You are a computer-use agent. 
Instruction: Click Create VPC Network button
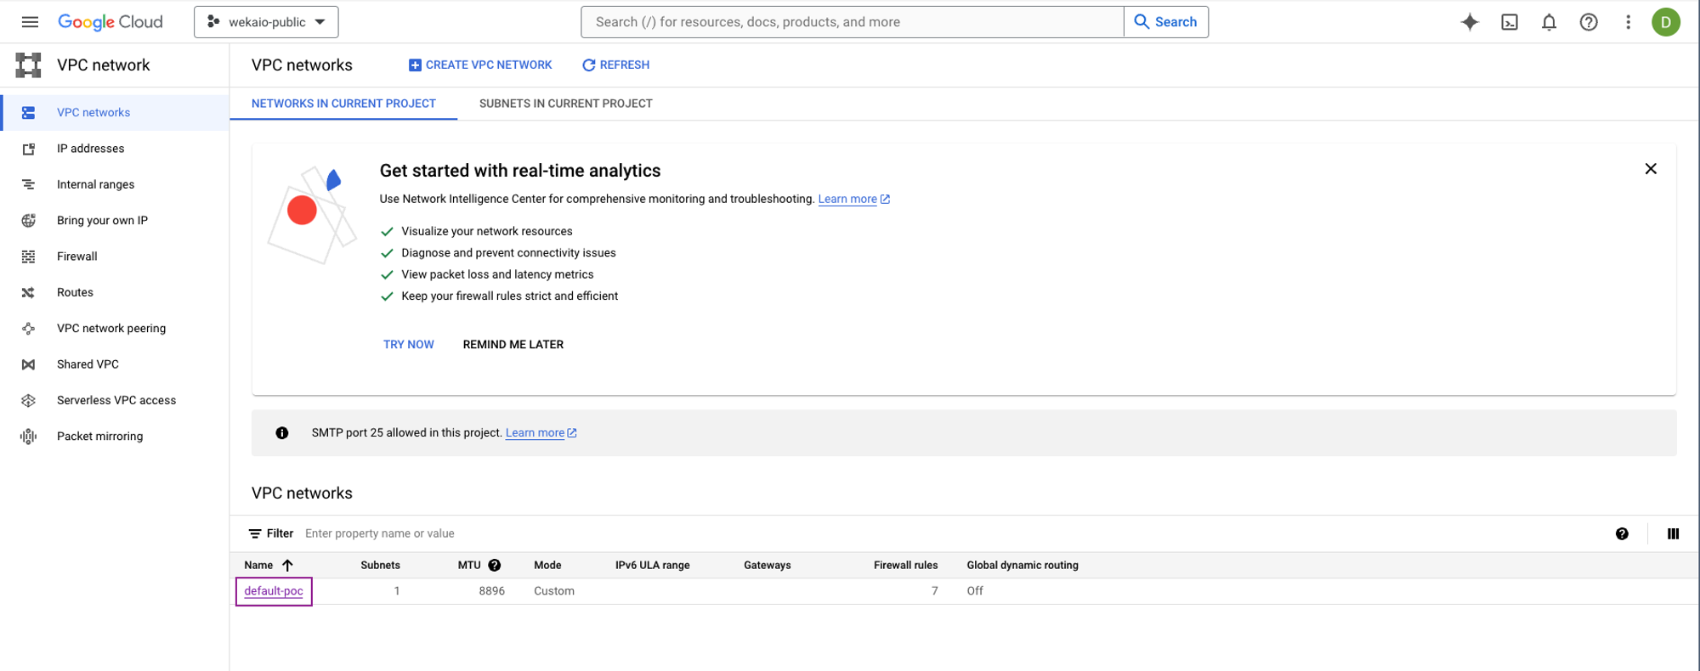[480, 65]
